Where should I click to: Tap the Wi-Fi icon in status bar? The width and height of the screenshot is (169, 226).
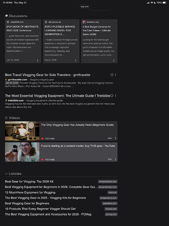click(x=152, y=3)
